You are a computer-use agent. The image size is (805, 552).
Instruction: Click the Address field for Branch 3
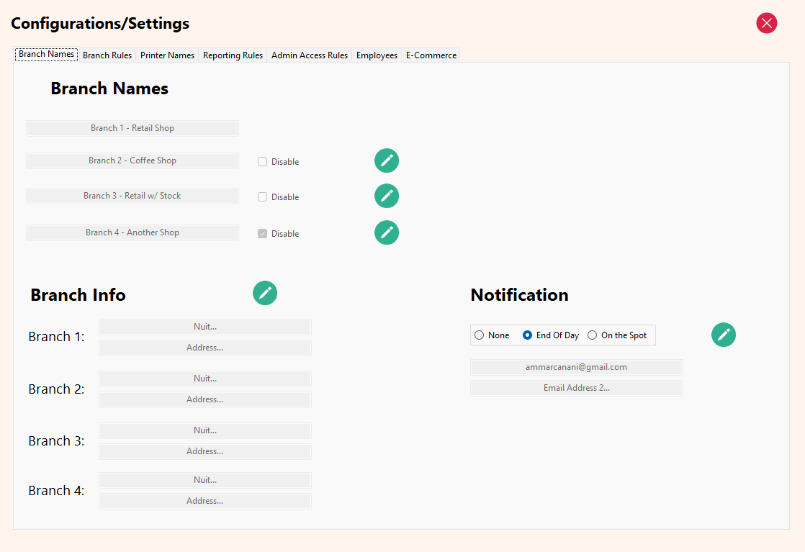pyautogui.click(x=204, y=451)
